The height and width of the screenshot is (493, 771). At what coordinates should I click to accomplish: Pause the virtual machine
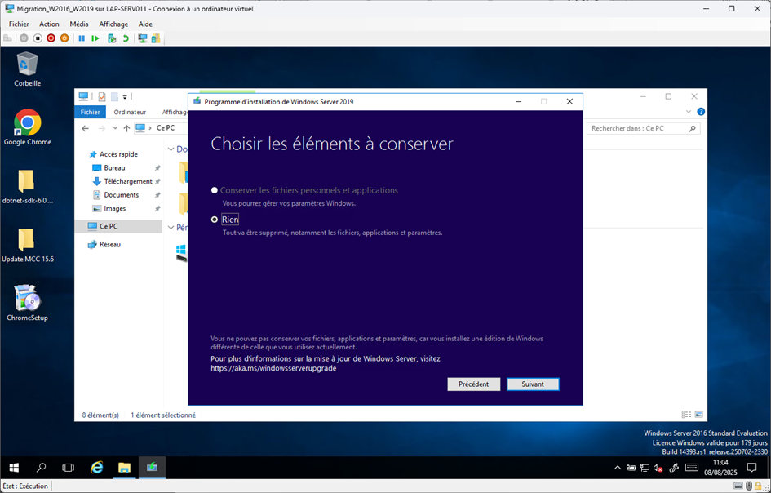tap(82, 38)
